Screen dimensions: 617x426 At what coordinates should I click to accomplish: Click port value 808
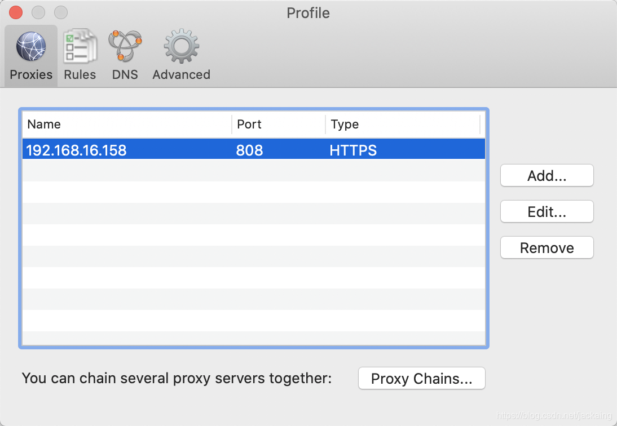click(x=249, y=150)
